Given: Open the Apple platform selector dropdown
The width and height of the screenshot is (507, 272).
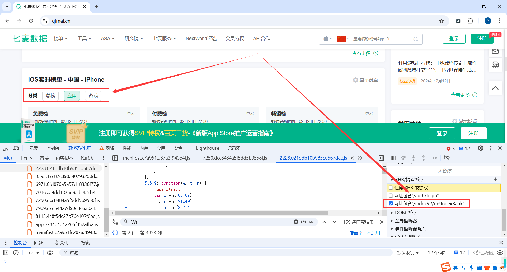Looking at the screenshot, I should pos(327,39).
